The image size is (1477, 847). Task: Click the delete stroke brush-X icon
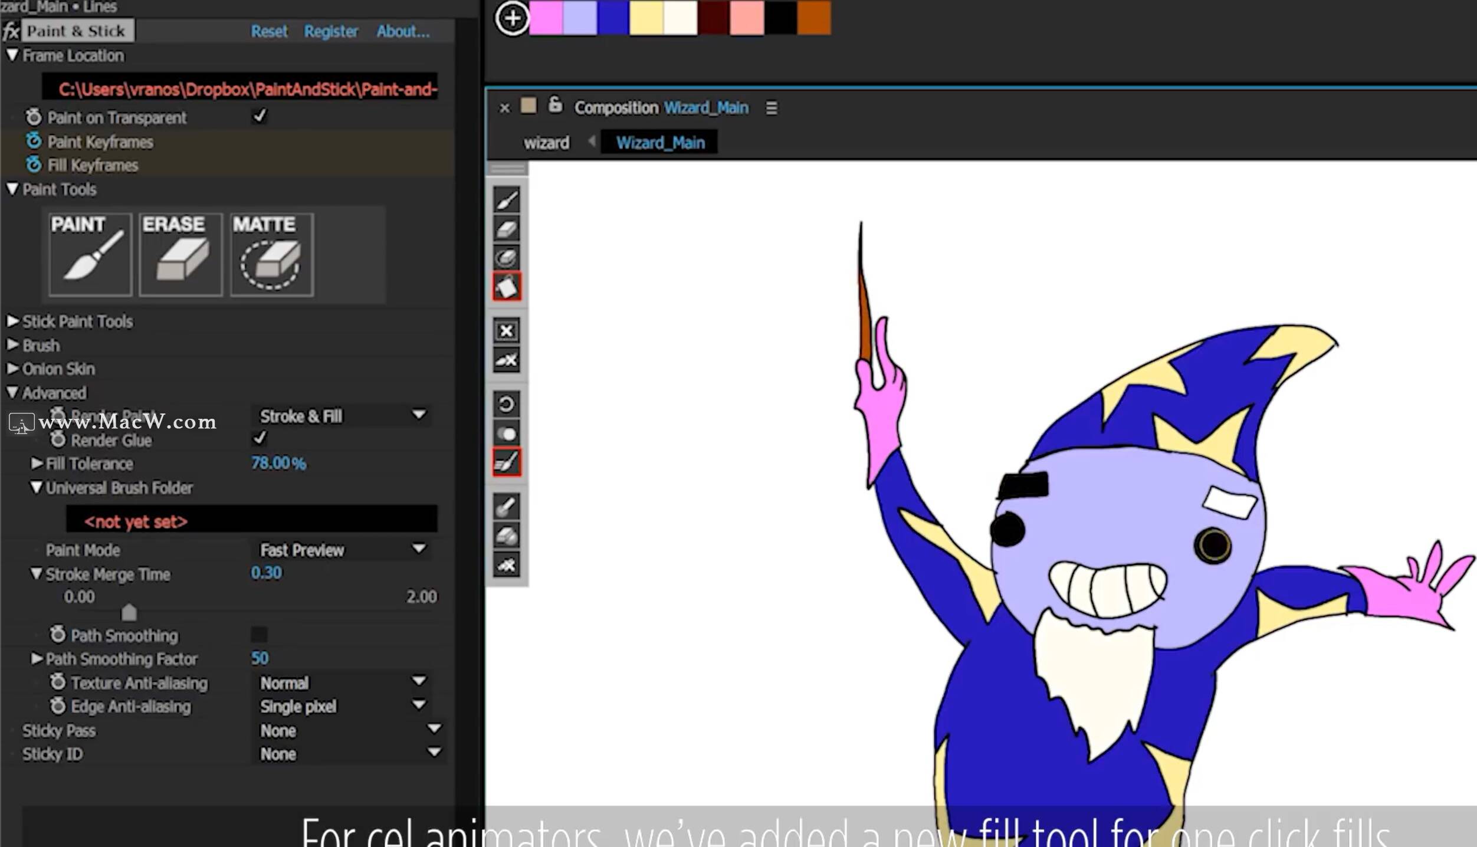(x=507, y=361)
